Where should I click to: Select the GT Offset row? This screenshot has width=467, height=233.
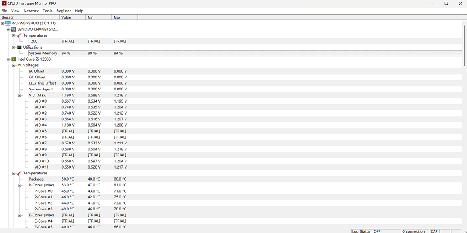(x=245, y=77)
